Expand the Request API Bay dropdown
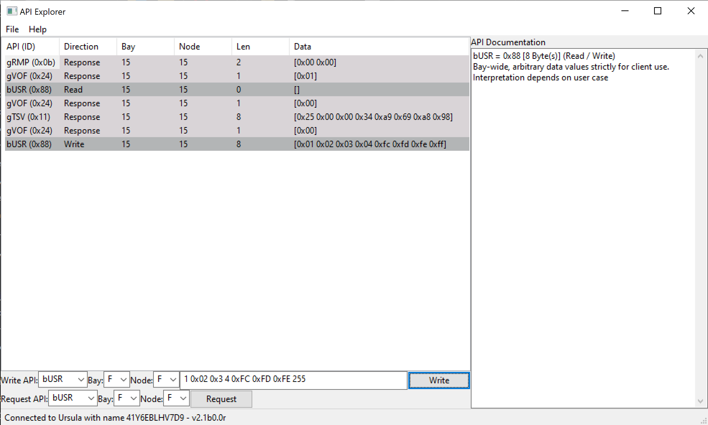Screen dimensions: 708x425 [x=133, y=398]
